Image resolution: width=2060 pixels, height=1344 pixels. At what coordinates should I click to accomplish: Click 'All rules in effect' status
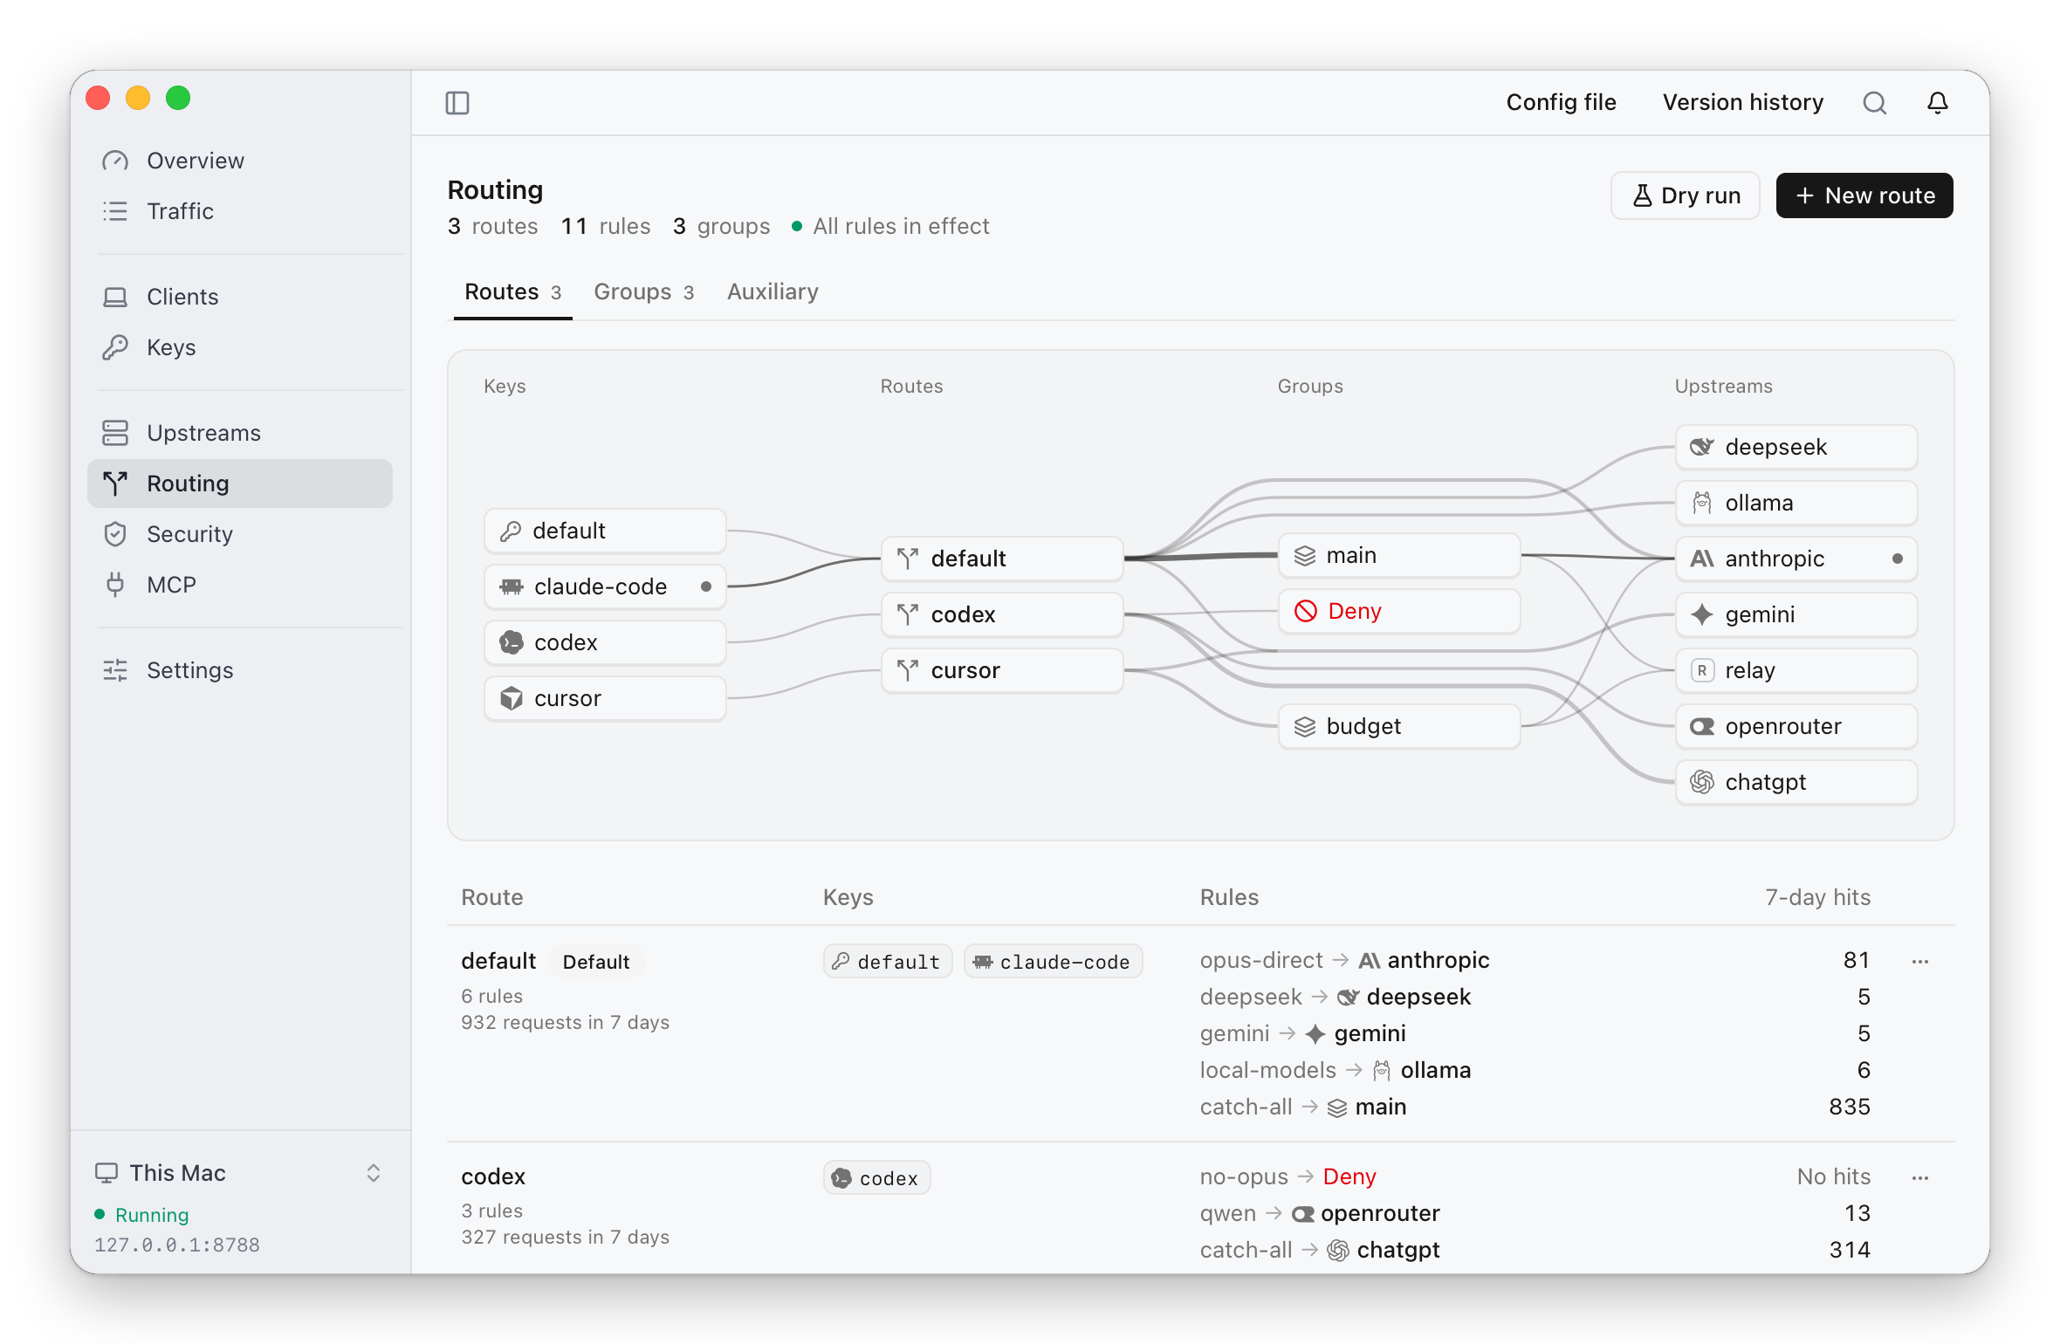[890, 227]
